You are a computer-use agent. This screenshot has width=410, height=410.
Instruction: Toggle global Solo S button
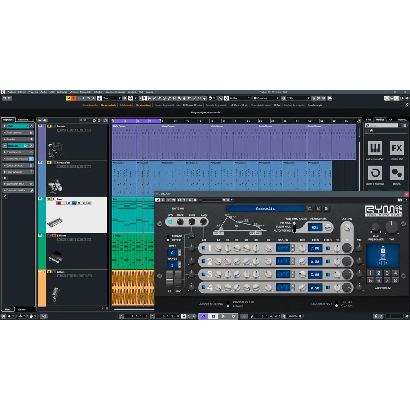74,98
